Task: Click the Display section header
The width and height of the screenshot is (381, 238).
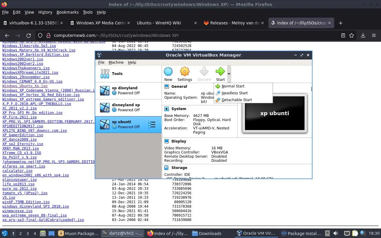Action: click(x=179, y=141)
